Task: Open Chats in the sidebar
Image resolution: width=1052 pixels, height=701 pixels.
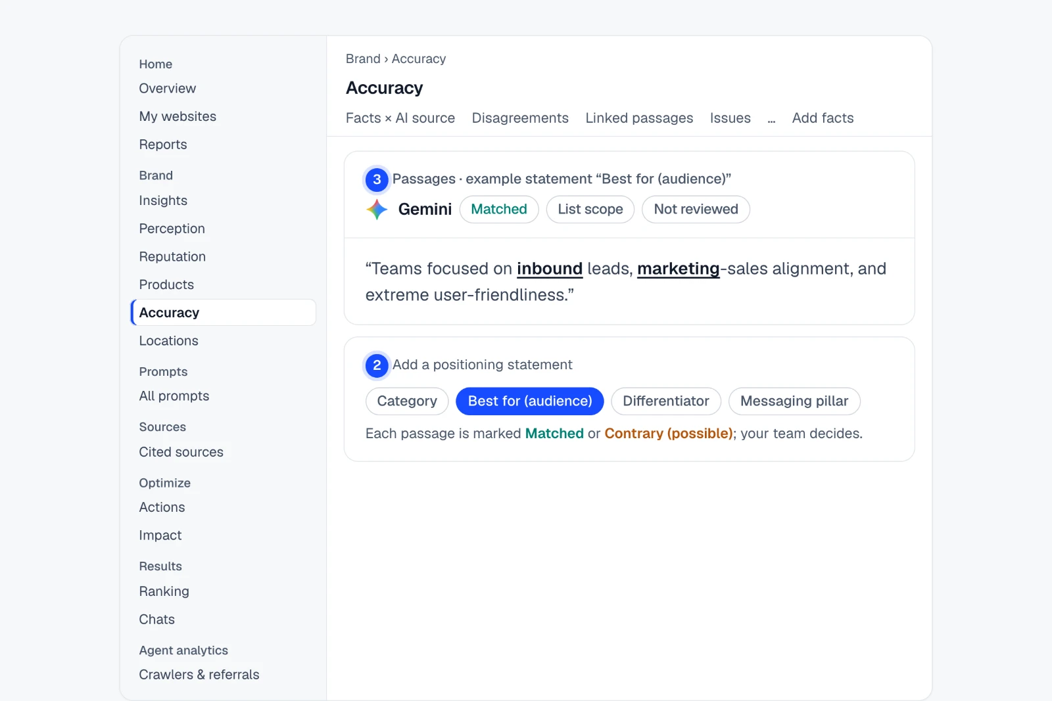Action: point(156,620)
